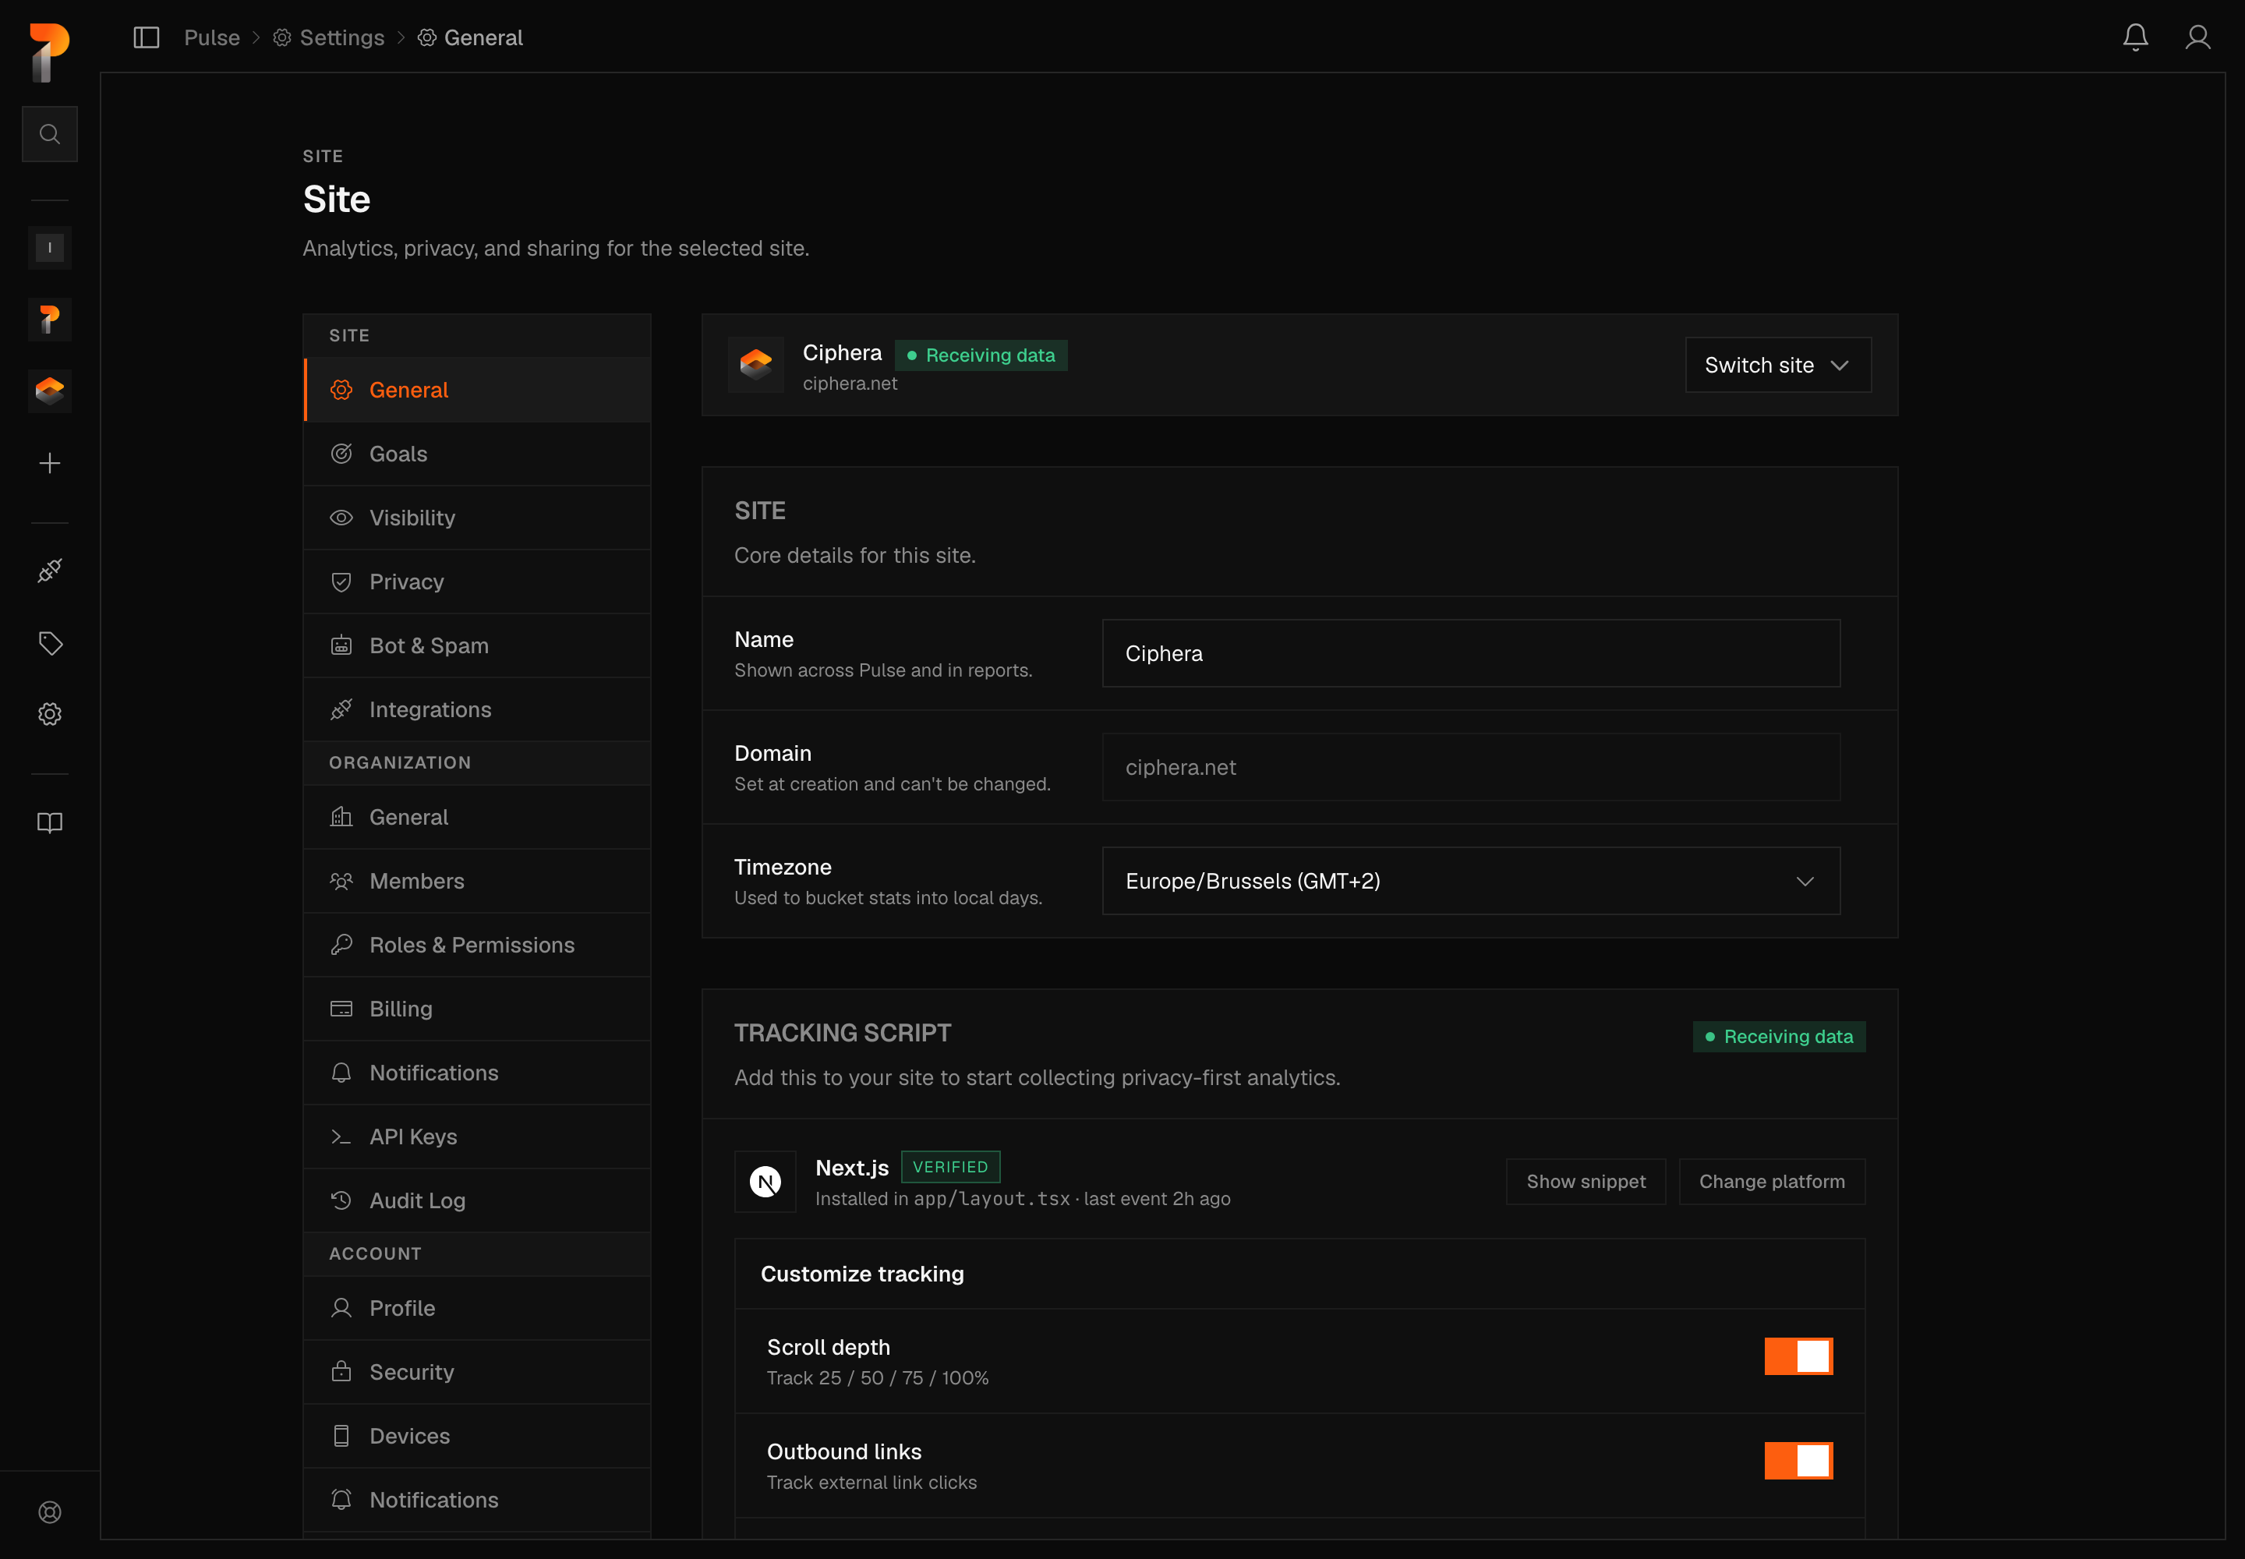Viewport: 2245px width, 1559px height.
Task: Open Notifications under Account
Action: tap(478, 1500)
